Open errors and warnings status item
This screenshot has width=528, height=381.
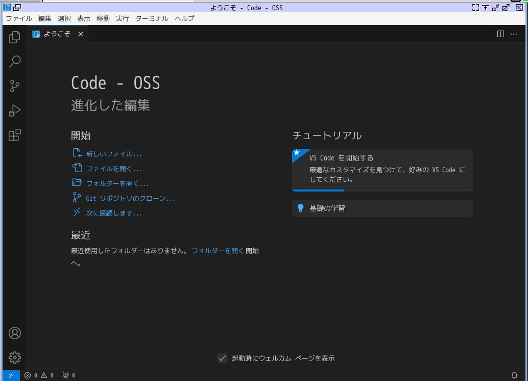point(39,375)
